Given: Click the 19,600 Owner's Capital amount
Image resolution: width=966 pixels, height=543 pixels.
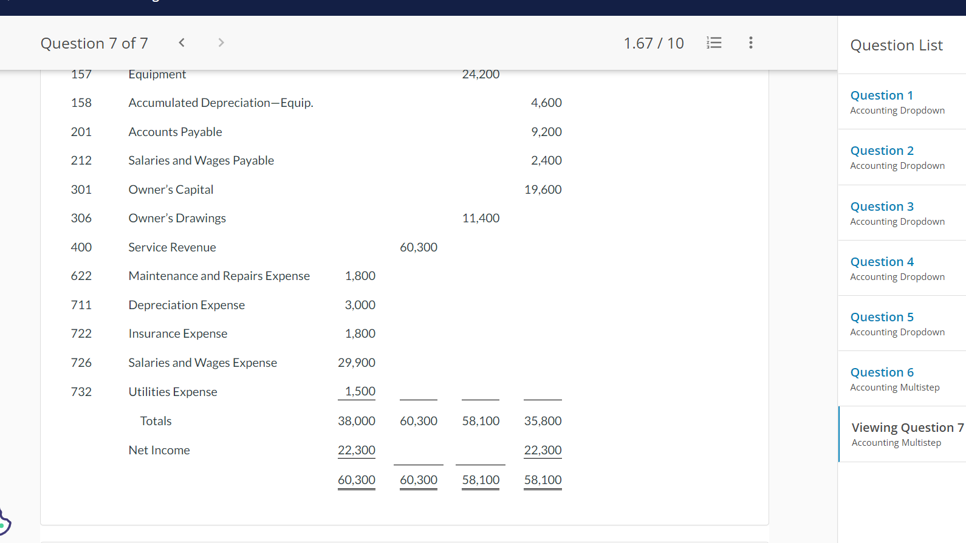Looking at the screenshot, I should (x=543, y=190).
